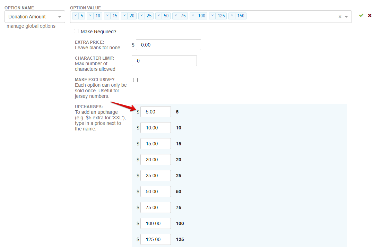The height and width of the screenshot is (247, 381).
Task: Click the 25 tag label in option values
Action: pos(149,16)
